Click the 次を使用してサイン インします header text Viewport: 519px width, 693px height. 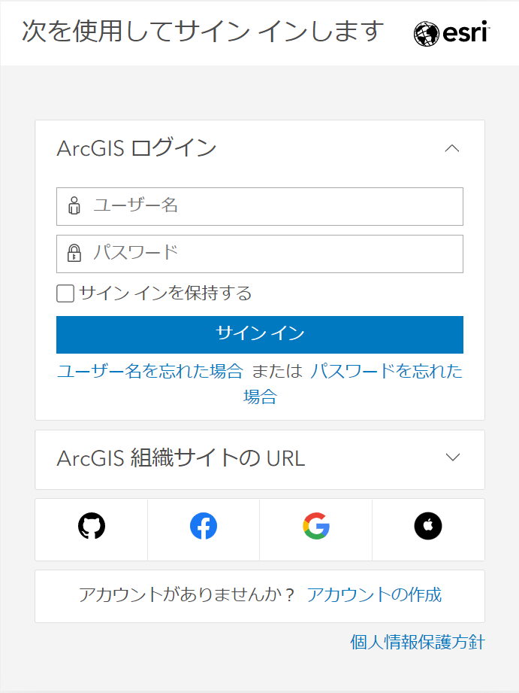pos(203,32)
